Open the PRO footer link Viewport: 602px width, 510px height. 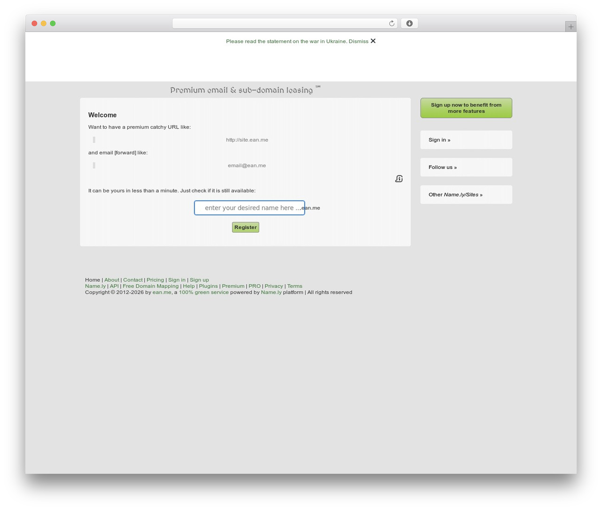[x=254, y=286]
